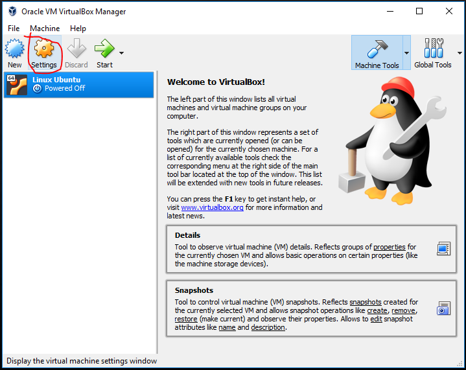This screenshot has width=466, height=370.
Task: Click the Powered Off state icon
Action: click(37, 89)
